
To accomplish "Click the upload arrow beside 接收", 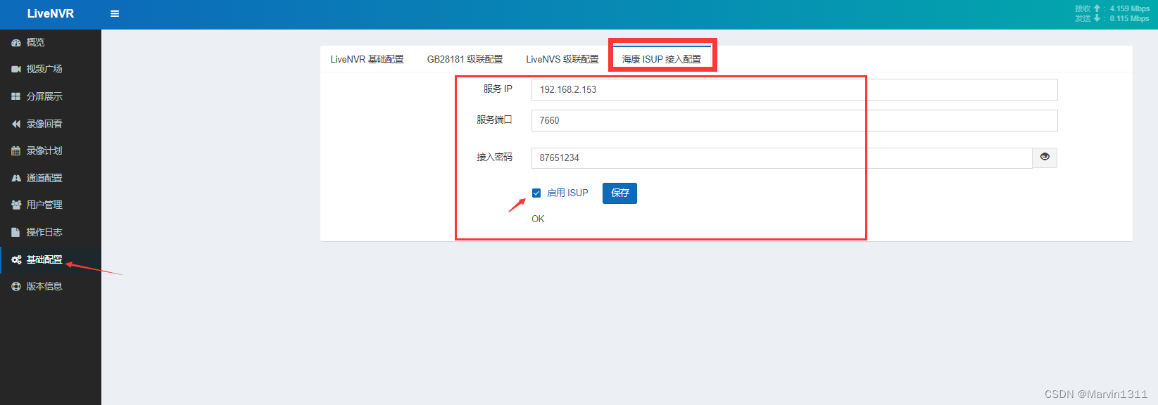I will [x=1097, y=8].
